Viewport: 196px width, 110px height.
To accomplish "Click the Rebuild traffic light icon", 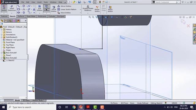I will pyautogui.click(x=100, y=2).
